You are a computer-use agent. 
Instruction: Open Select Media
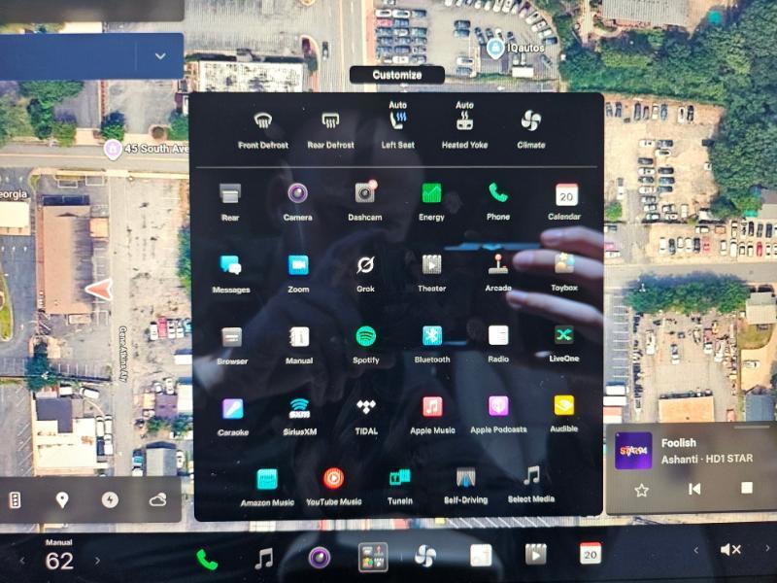(531, 484)
